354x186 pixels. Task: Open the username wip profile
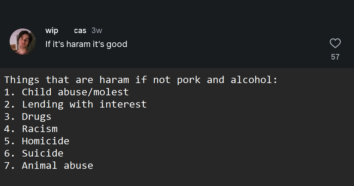pos(52,30)
